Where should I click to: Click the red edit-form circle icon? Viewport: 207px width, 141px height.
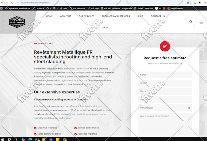point(165,46)
